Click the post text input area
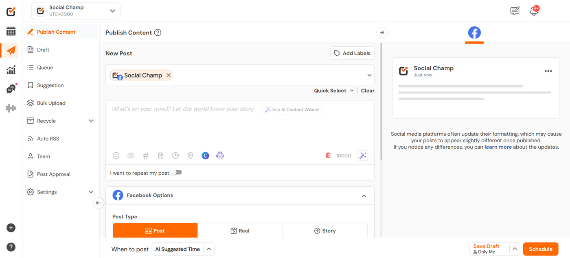The width and height of the screenshot is (570, 258). pos(240,126)
